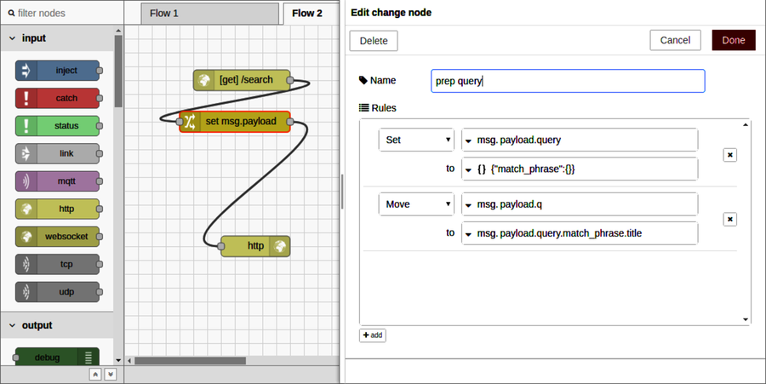Click the set msg.payload change node

(235, 122)
